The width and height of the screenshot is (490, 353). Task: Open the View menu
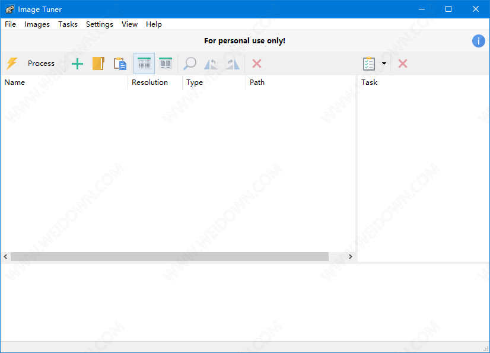pyautogui.click(x=129, y=24)
